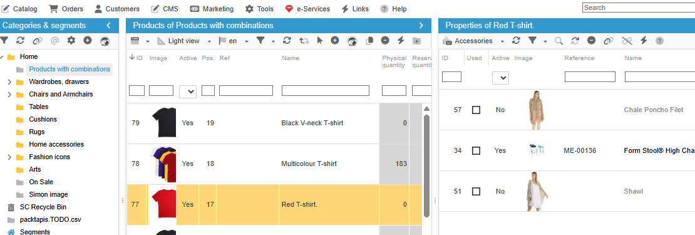The width and height of the screenshot is (695, 235).
Task: Toggle the Used checkbox for Shawl
Action: pos(476,192)
